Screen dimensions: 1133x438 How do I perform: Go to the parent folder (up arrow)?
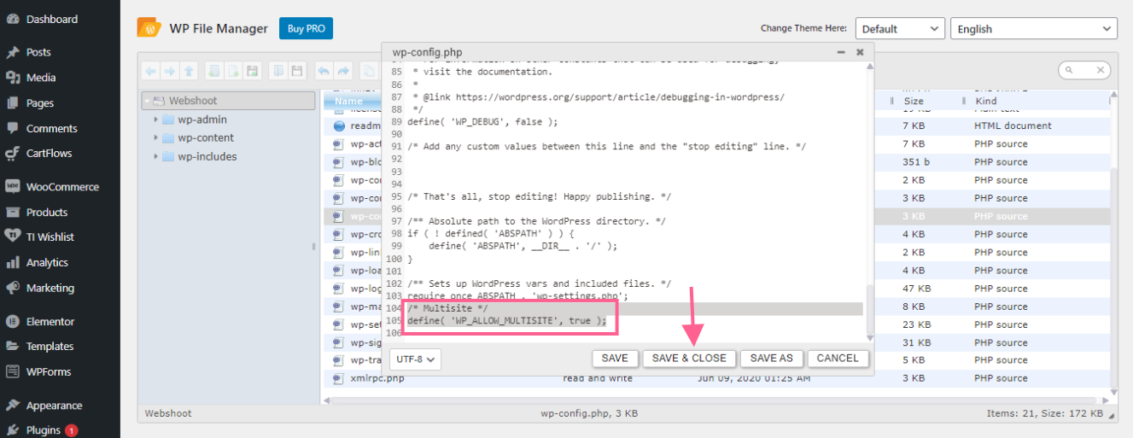189,71
